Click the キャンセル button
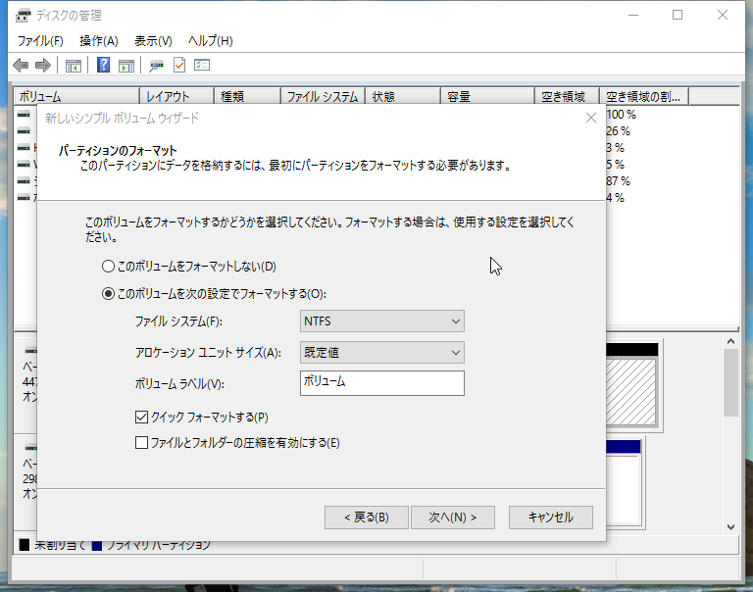Image resolution: width=753 pixels, height=592 pixels. click(x=551, y=518)
